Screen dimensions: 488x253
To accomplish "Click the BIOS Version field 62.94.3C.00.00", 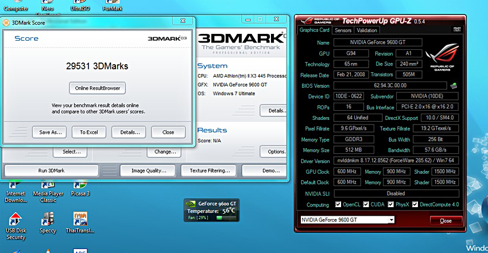I will pos(390,85).
